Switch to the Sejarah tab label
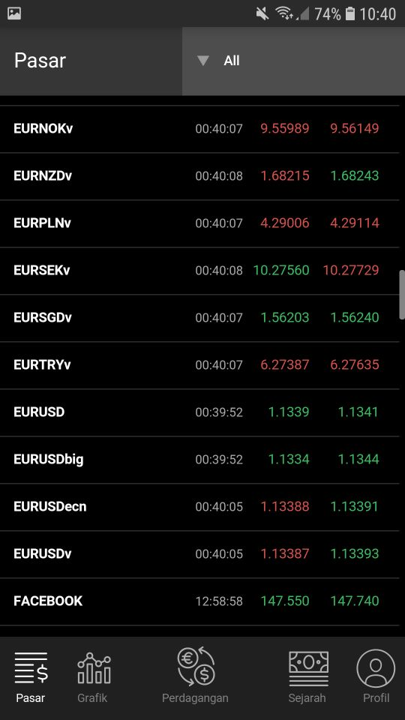 point(307,698)
